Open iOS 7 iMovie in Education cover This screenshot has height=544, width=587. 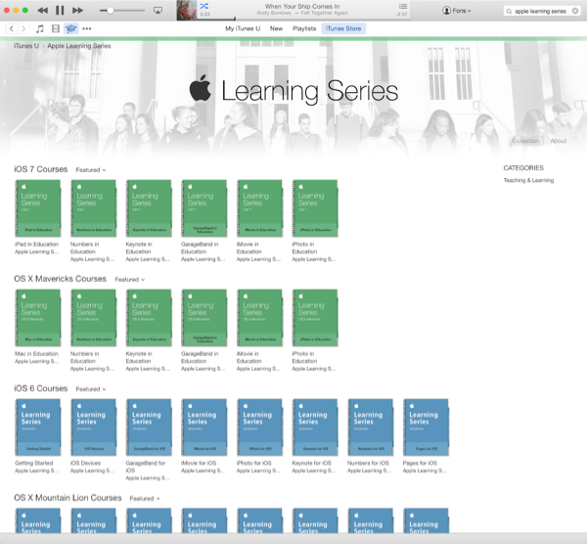coord(259,208)
